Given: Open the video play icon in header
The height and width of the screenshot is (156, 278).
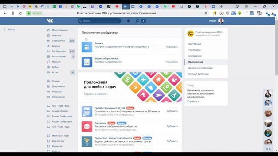Looking at the screenshot, I should pos(143,21).
